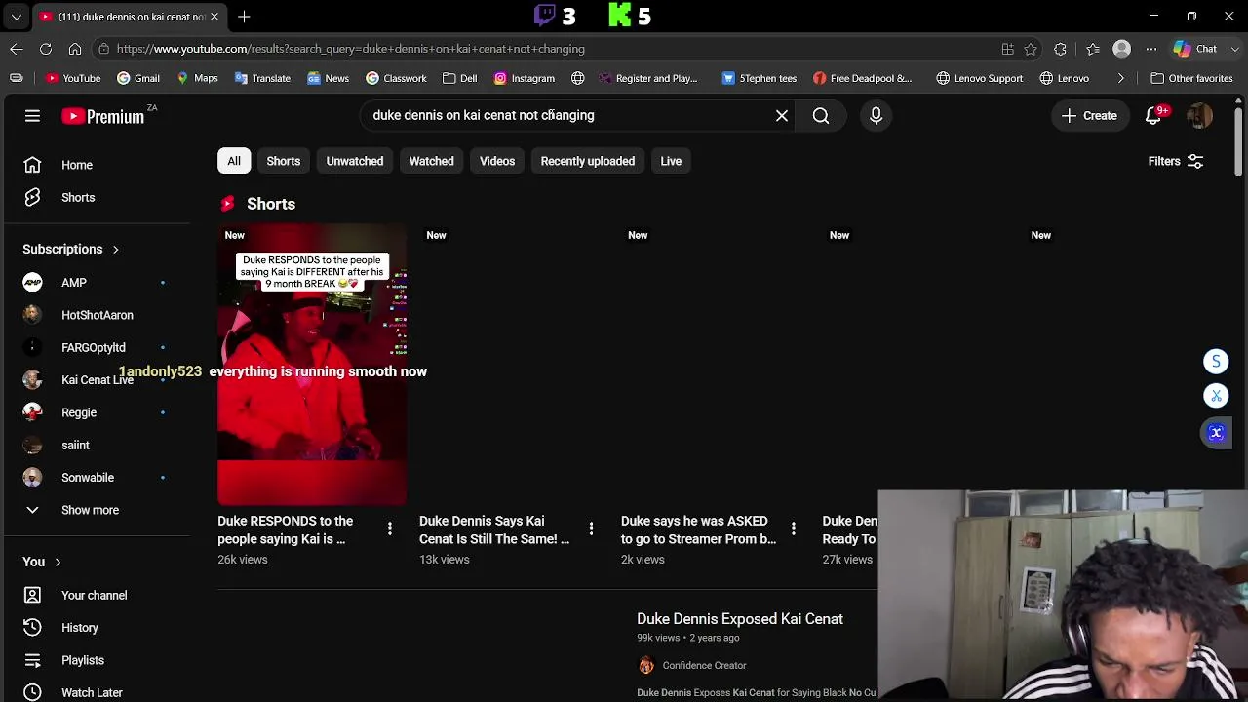Screen dimensions: 1248x702
Task: Open the search Filters panel
Action: [x=1176, y=161]
